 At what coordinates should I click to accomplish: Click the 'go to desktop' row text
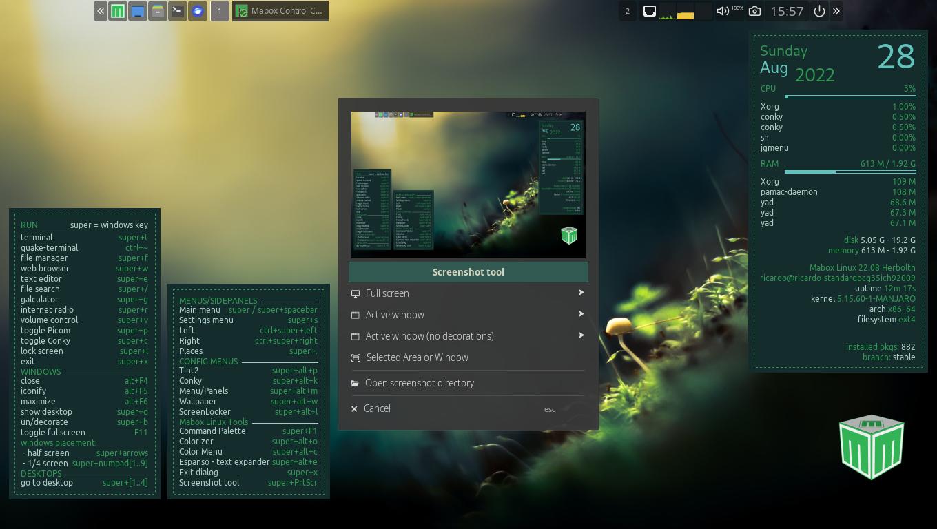[47, 482]
